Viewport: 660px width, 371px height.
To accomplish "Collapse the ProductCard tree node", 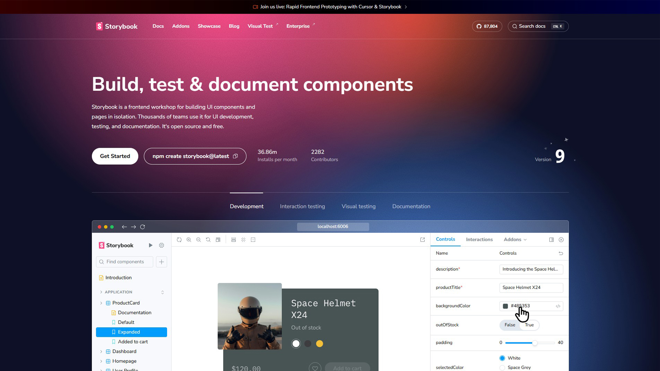I will click(101, 303).
